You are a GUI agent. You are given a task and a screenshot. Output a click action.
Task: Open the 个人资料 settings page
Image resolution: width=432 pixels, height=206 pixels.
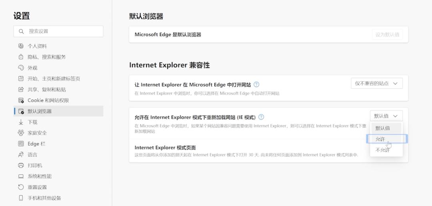coord(58,46)
